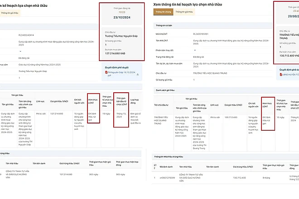The image size is (299, 199).
Task: Click the 'Mã KHLCNT' field label
Action: coord(162,34)
